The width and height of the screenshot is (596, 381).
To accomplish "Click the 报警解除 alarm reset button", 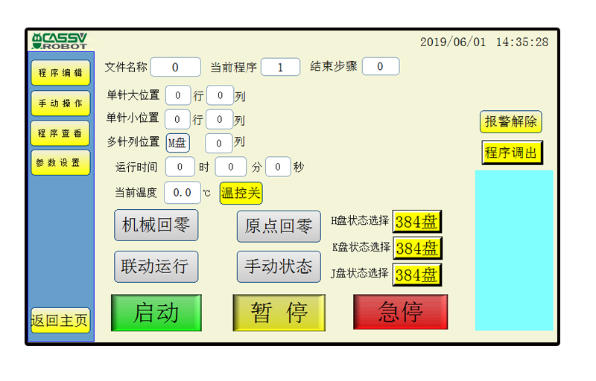I will 510,122.
